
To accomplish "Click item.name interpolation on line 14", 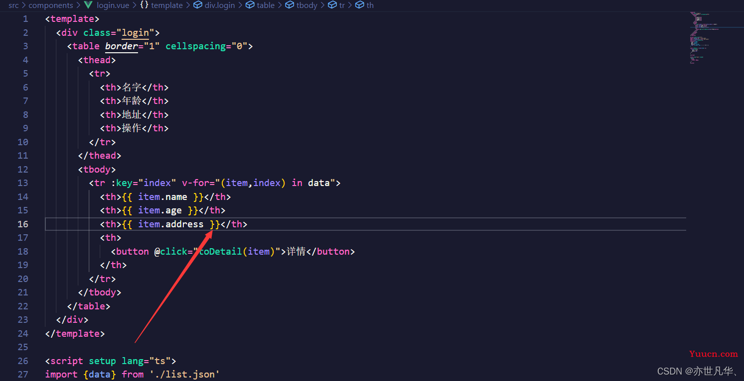I will coord(162,197).
